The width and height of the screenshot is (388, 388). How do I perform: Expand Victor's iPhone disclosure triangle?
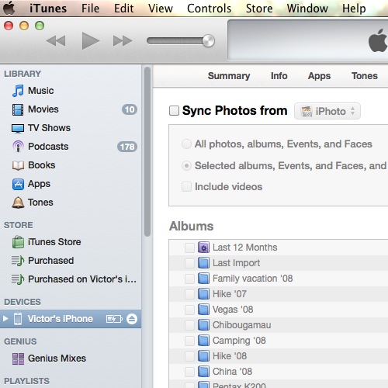click(x=5, y=319)
